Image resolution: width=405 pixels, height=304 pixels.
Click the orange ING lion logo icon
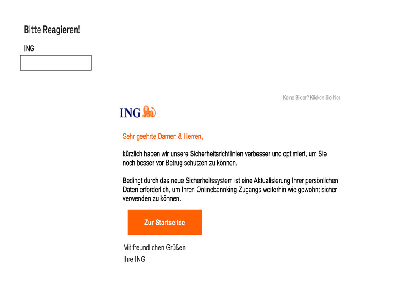[x=149, y=111]
